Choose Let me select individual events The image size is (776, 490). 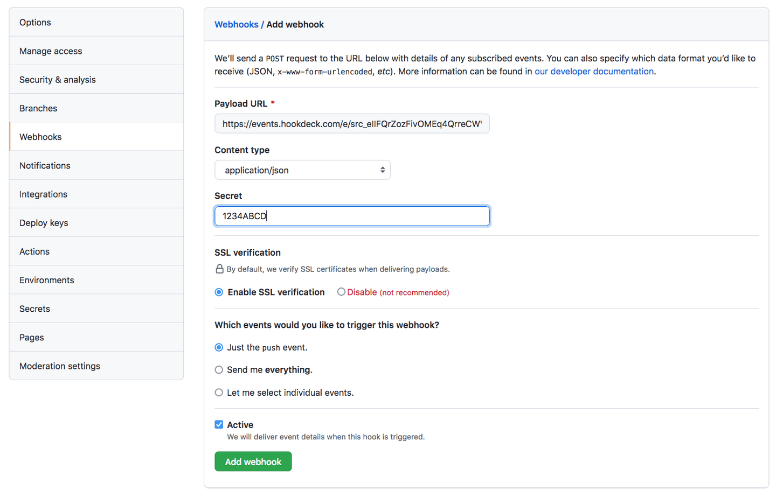pos(219,393)
